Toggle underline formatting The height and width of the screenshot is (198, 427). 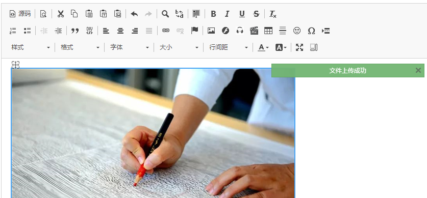click(242, 14)
